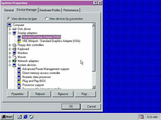The height and width of the screenshot is (120, 161).
Task: Open the Hardware Profiles tab
Action: click(50, 10)
